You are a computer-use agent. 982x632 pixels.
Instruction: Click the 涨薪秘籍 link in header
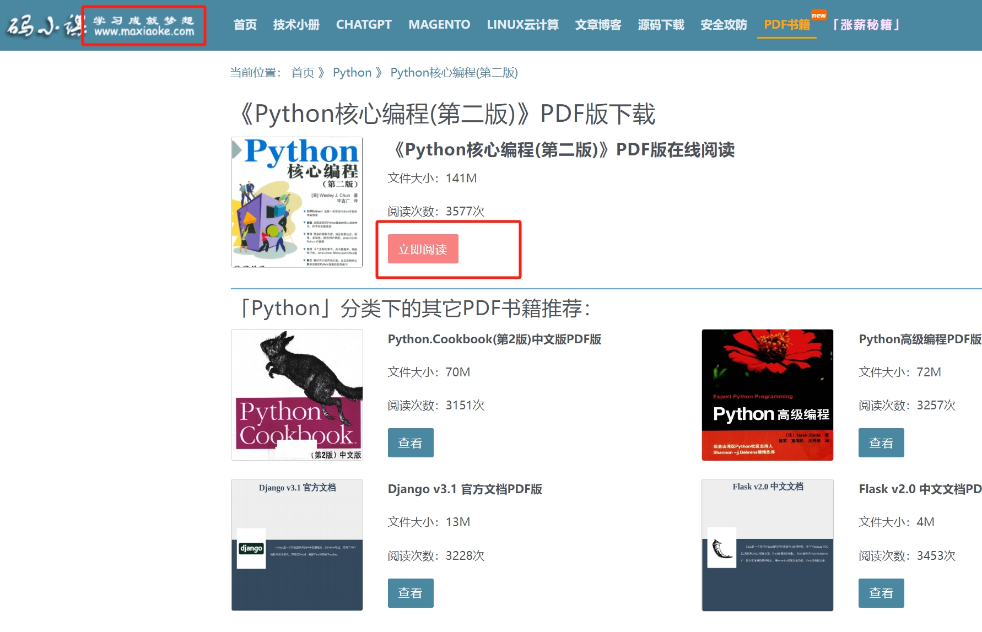pos(866,25)
